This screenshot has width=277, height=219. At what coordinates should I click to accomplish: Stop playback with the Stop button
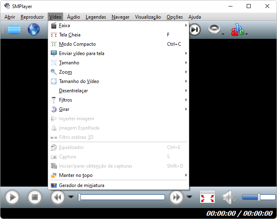35,197
